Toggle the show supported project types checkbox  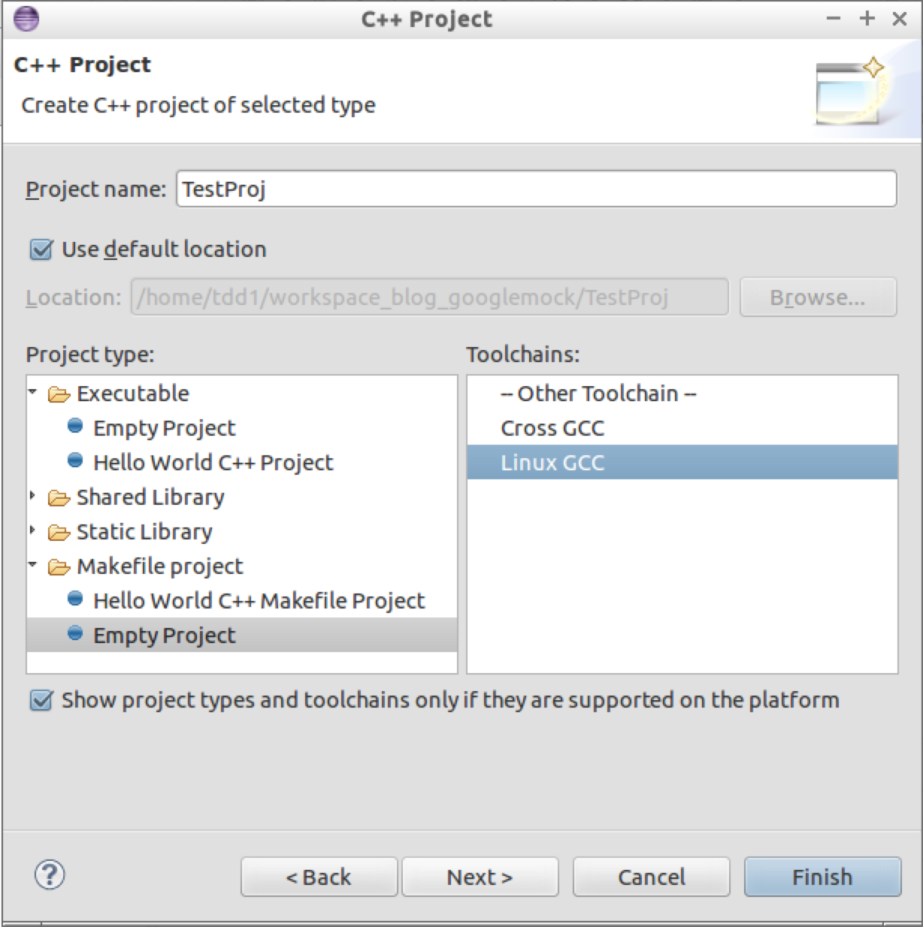tap(41, 700)
